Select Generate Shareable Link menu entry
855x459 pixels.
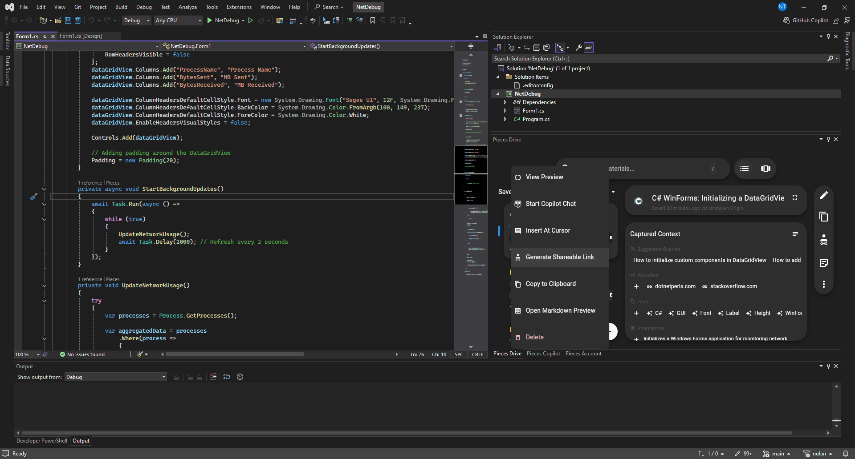[560, 257]
